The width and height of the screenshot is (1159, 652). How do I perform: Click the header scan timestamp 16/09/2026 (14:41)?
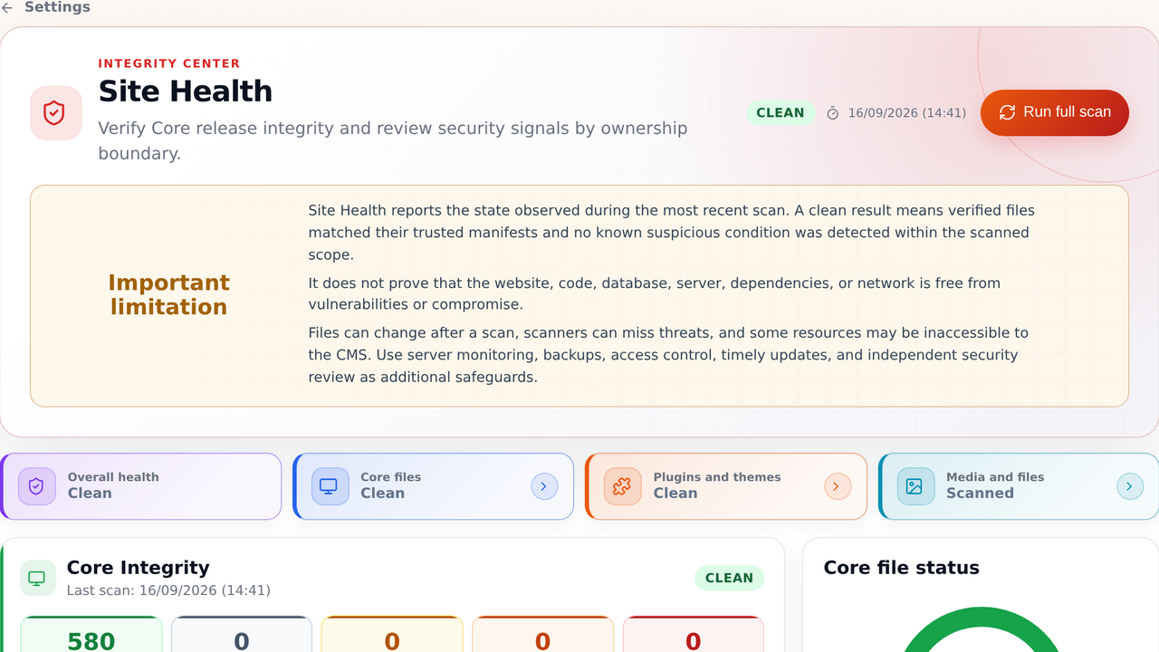click(906, 113)
